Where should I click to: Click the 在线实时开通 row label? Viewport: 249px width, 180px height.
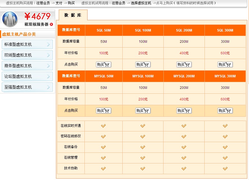pos(71,126)
